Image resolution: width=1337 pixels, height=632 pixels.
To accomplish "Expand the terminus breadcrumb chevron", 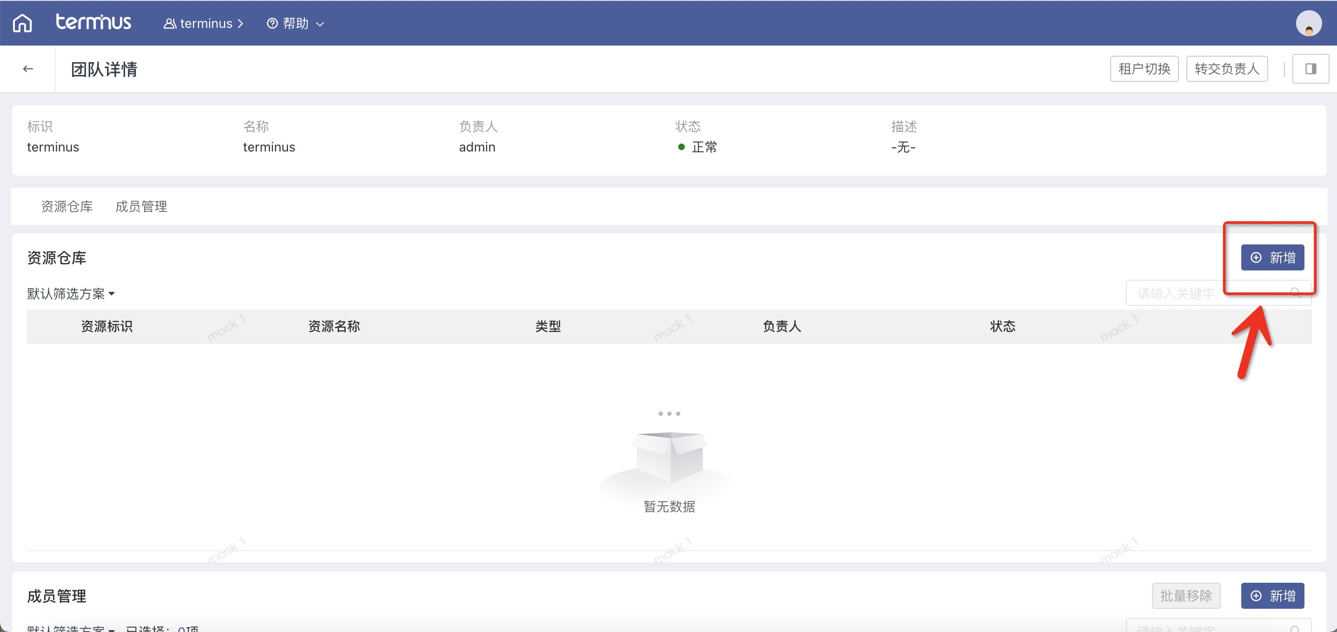I will coord(240,24).
